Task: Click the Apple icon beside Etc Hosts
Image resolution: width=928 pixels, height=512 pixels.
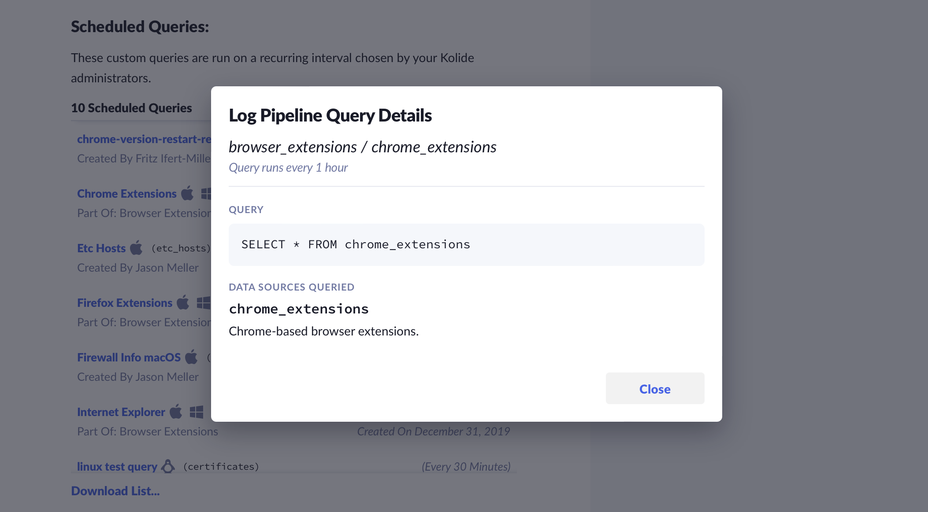Action: click(x=137, y=248)
